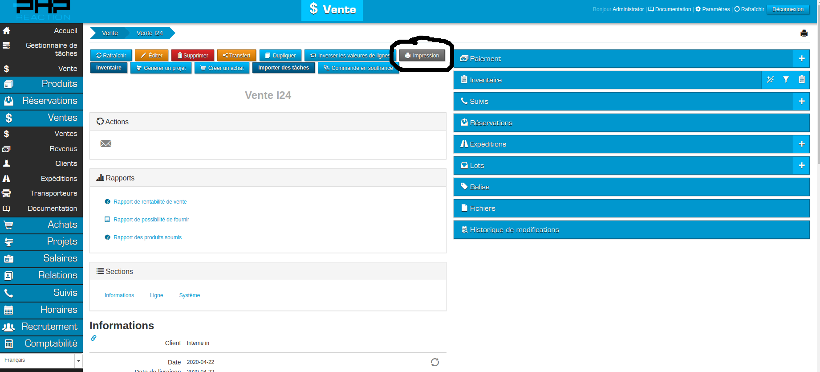Viewport: 820px width, 372px height.
Task: Open the Comptabilité sidebar section
Action: point(51,343)
